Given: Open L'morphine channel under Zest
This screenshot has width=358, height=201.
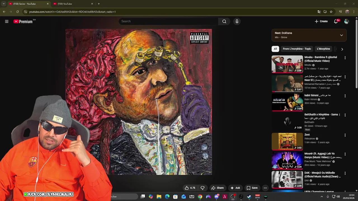Looking at the screenshot, I should (x=310, y=139).
